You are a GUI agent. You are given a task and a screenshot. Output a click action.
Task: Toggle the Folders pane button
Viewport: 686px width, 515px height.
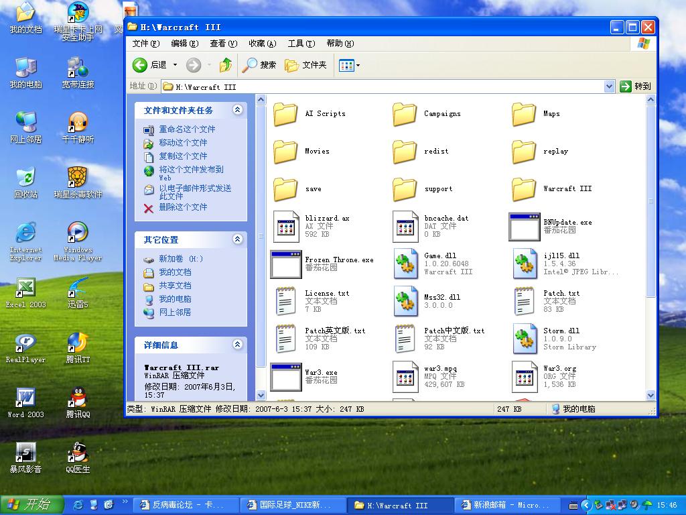305,65
